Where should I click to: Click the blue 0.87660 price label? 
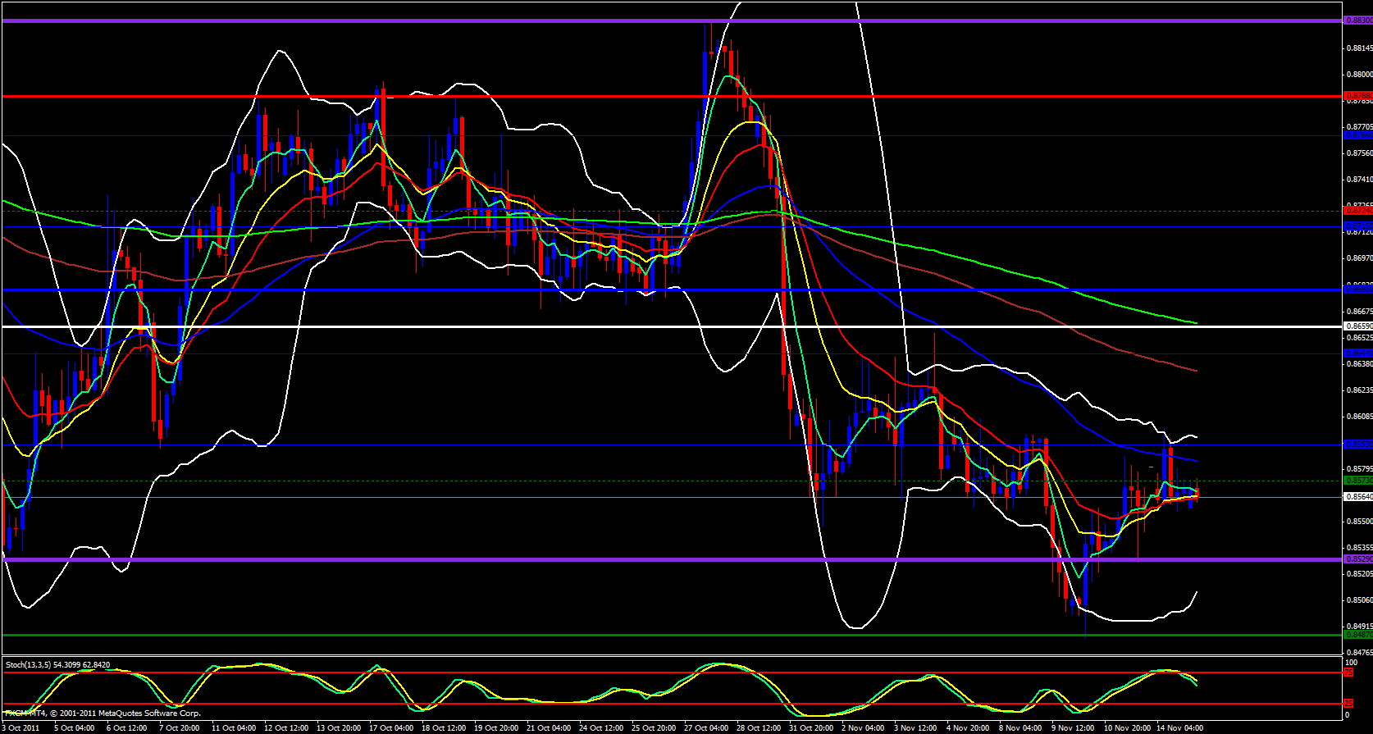click(1357, 135)
